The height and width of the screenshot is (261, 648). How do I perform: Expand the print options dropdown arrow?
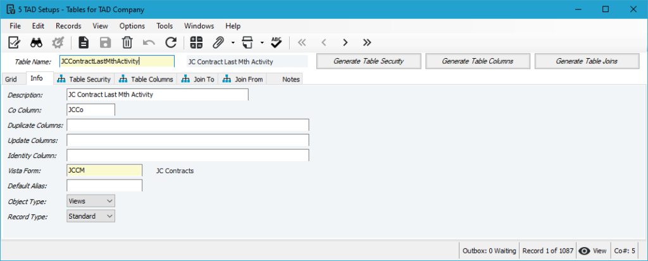(261, 42)
